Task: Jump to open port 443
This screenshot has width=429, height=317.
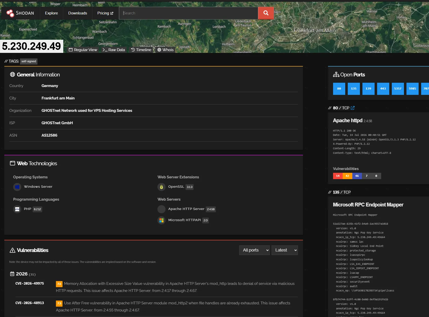Action: pos(383,89)
